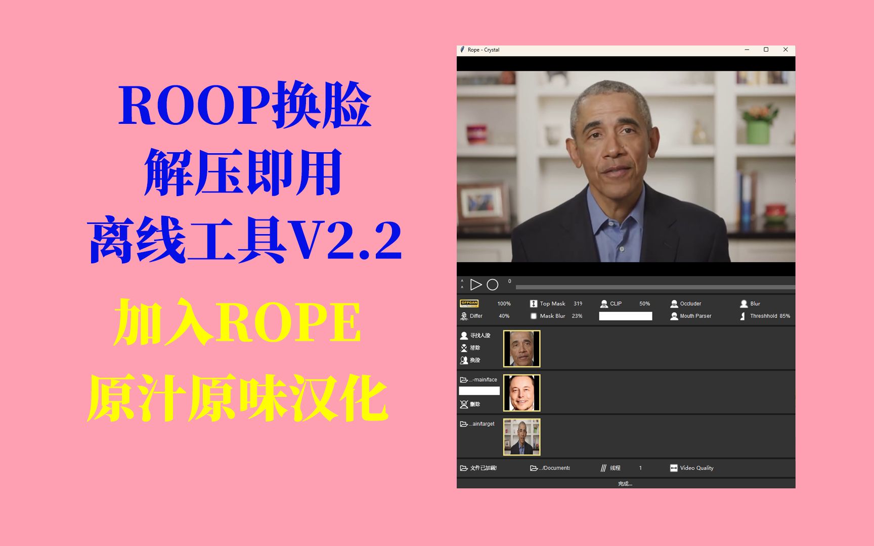
Task: Click the 清除 (clear faces) icon
Action: point(463,348)
